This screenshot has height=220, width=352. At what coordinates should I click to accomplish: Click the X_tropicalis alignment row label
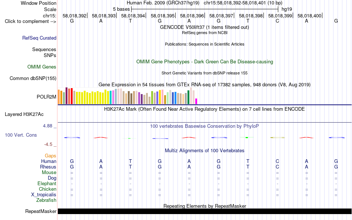point(44,195)
